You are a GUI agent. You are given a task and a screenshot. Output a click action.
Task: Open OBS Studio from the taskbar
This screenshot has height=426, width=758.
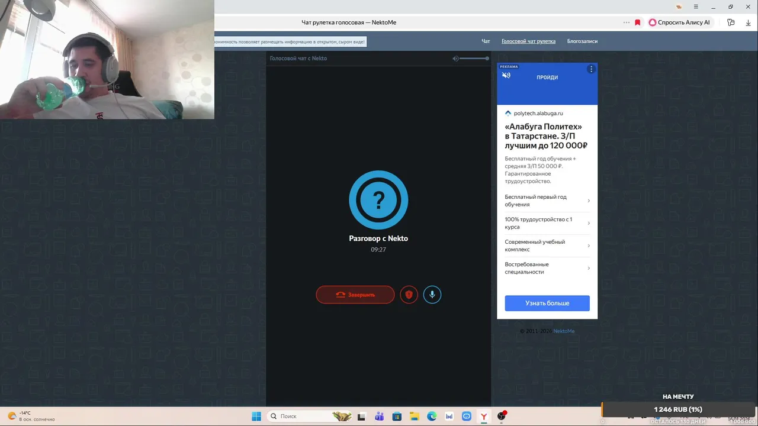[502, 417]
